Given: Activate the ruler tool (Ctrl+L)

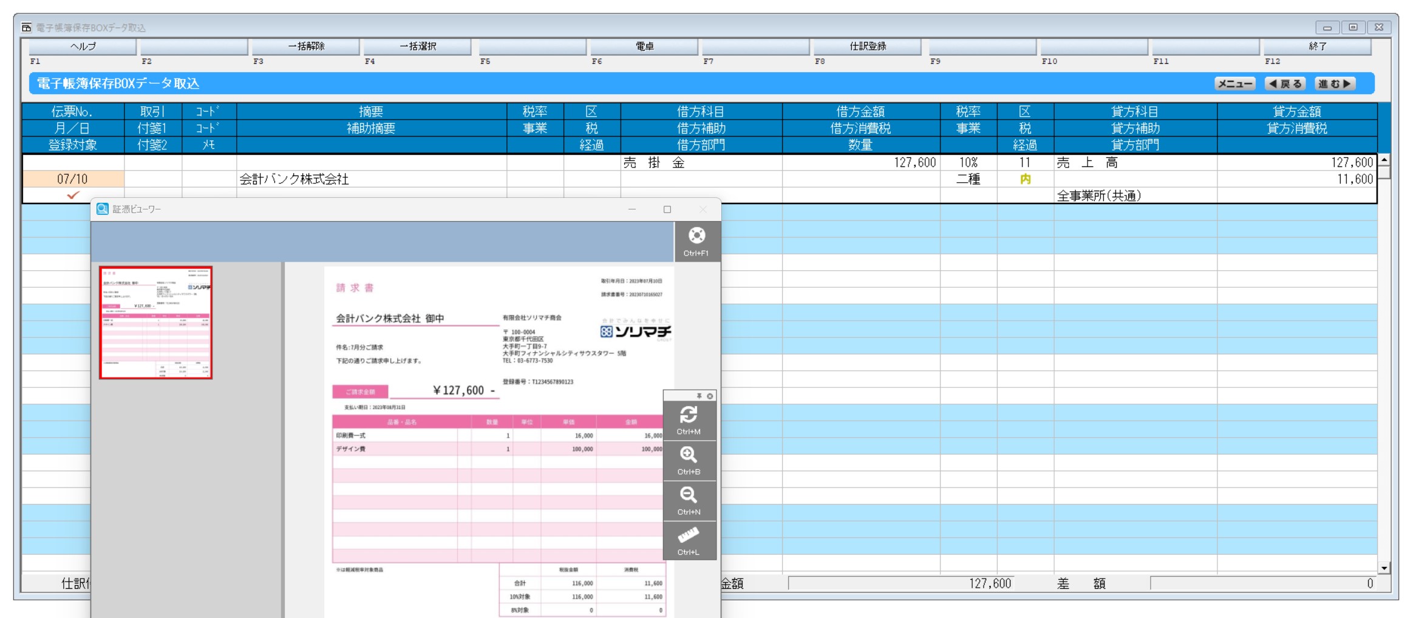Looking at the screenshot, I should click(689, 541).
